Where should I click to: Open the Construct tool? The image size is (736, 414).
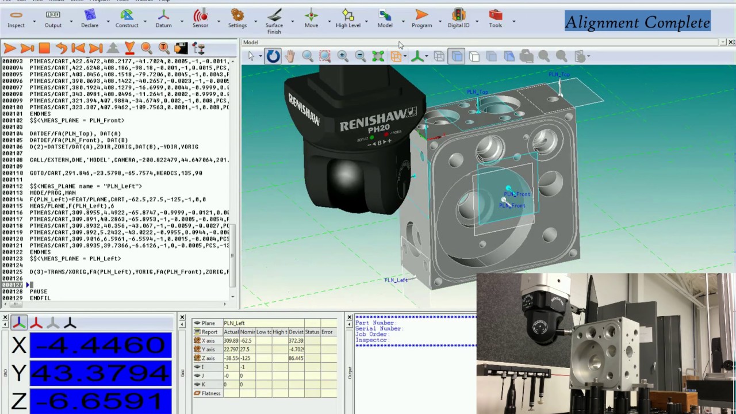click(126, 18)
